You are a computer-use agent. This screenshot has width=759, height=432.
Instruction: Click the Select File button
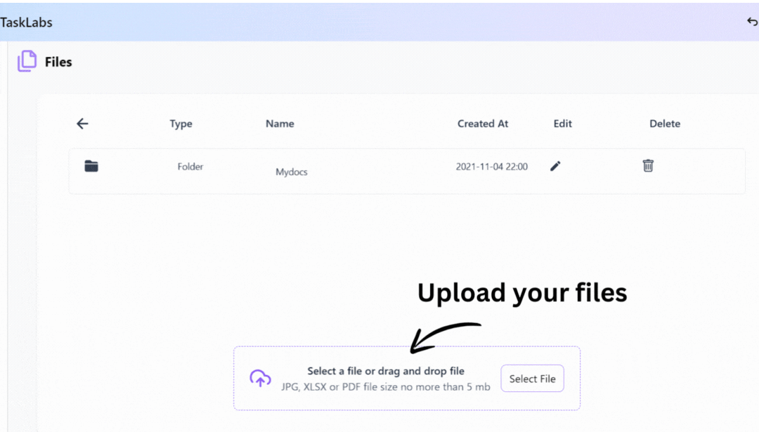[532, 379]
